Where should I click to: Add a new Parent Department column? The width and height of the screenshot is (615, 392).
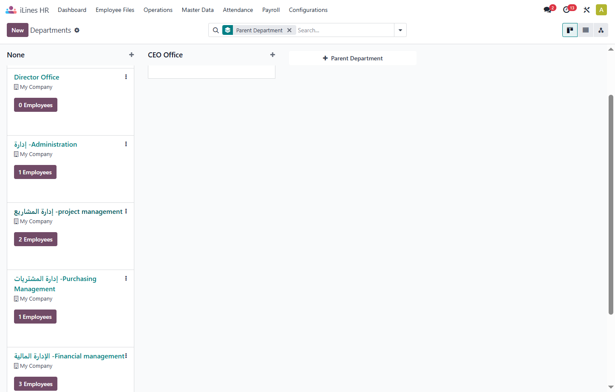(353, 58)
